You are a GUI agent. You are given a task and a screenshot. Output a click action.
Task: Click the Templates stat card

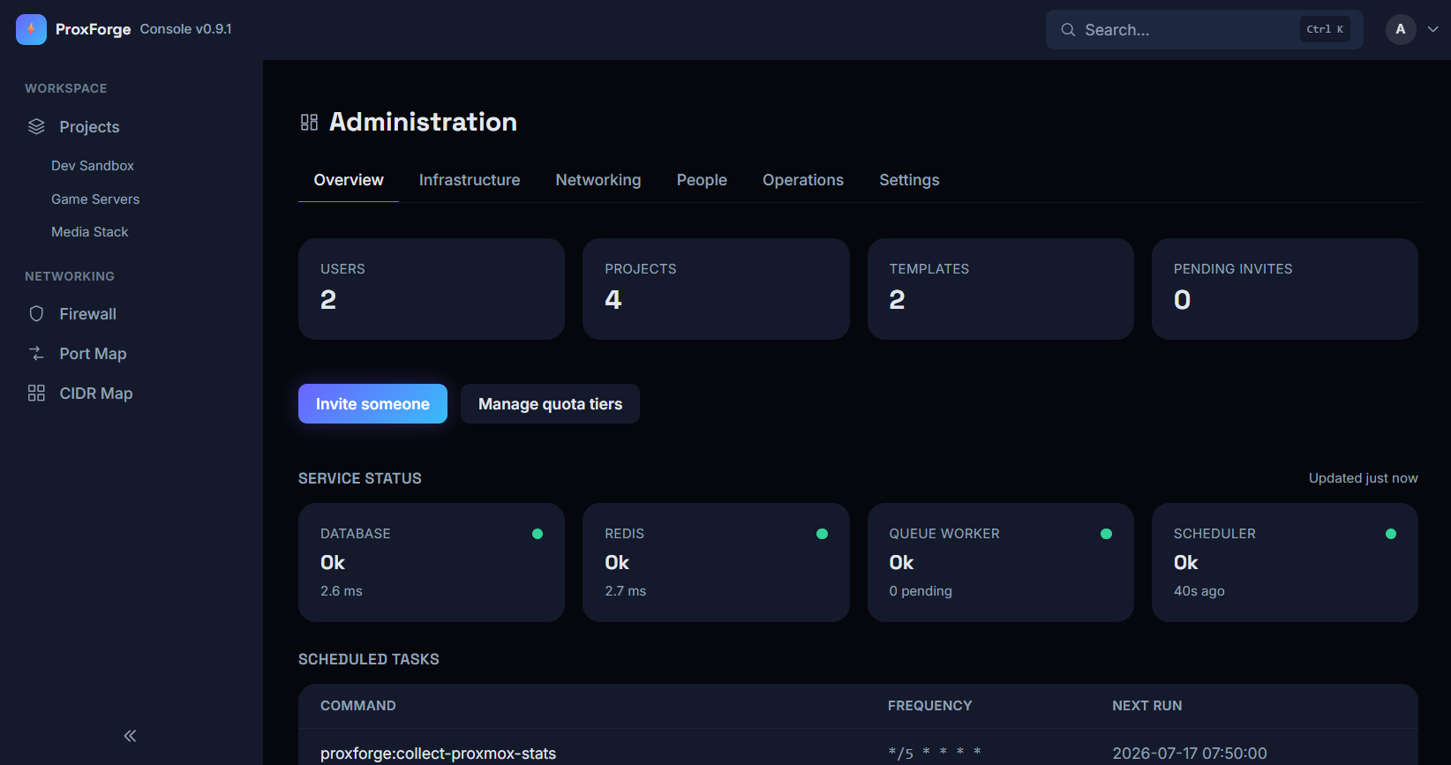[1001, 289]
